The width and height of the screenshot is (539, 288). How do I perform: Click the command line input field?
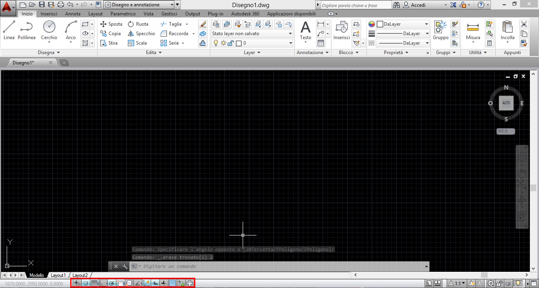276,266
